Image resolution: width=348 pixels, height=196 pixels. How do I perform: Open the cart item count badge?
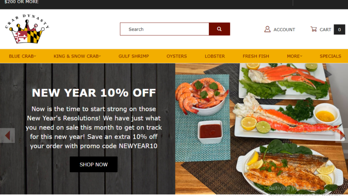(339, 29)
